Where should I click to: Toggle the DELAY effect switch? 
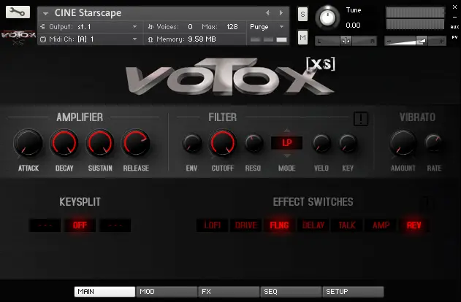click(313, 225)
